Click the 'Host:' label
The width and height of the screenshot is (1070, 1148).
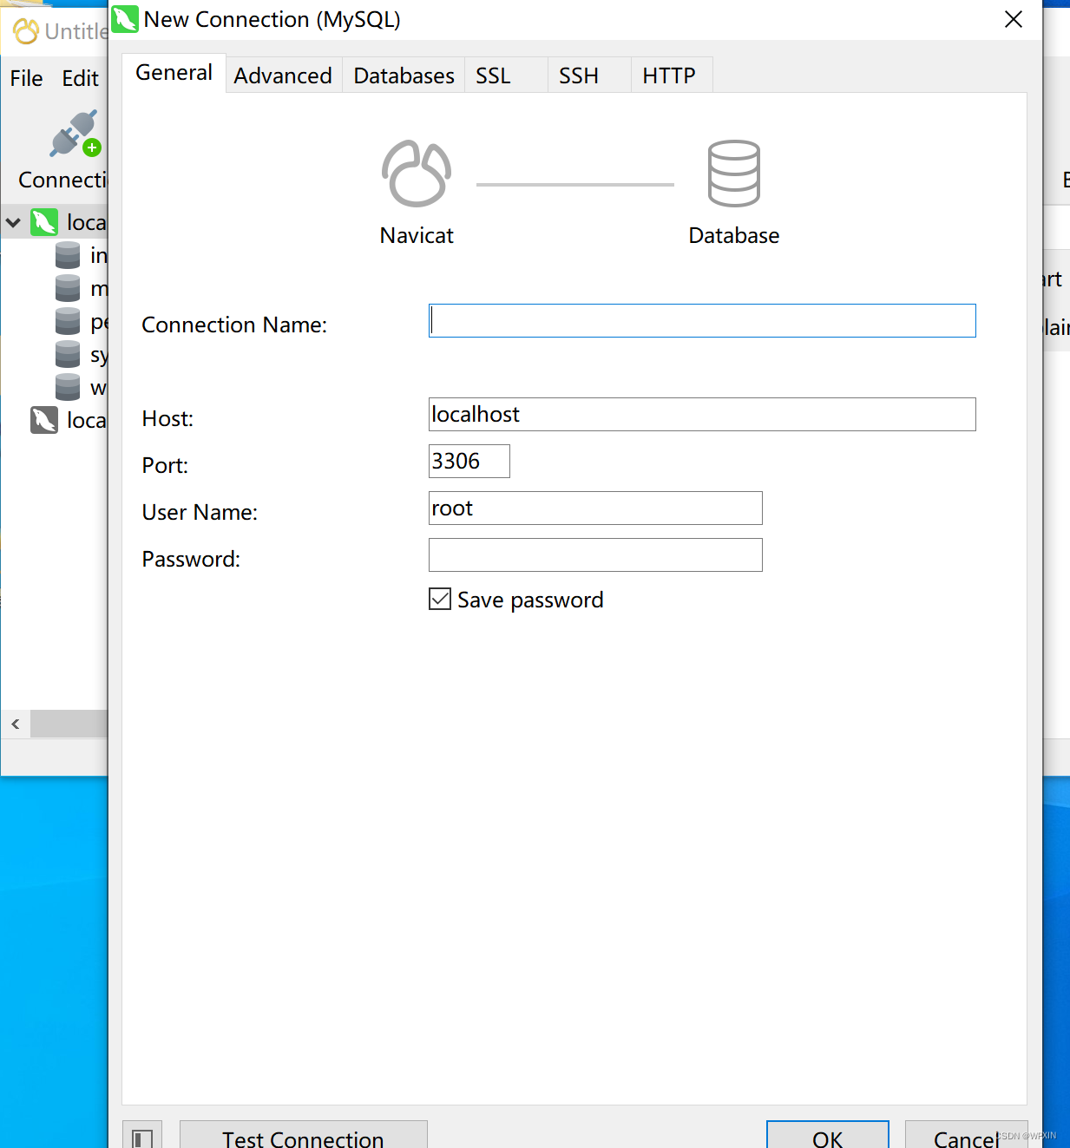tap(167, 418)
